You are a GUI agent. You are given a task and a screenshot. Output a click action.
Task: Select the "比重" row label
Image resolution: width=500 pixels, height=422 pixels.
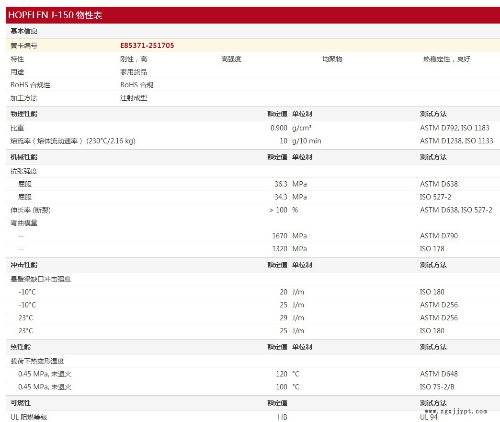click(17, 128)
